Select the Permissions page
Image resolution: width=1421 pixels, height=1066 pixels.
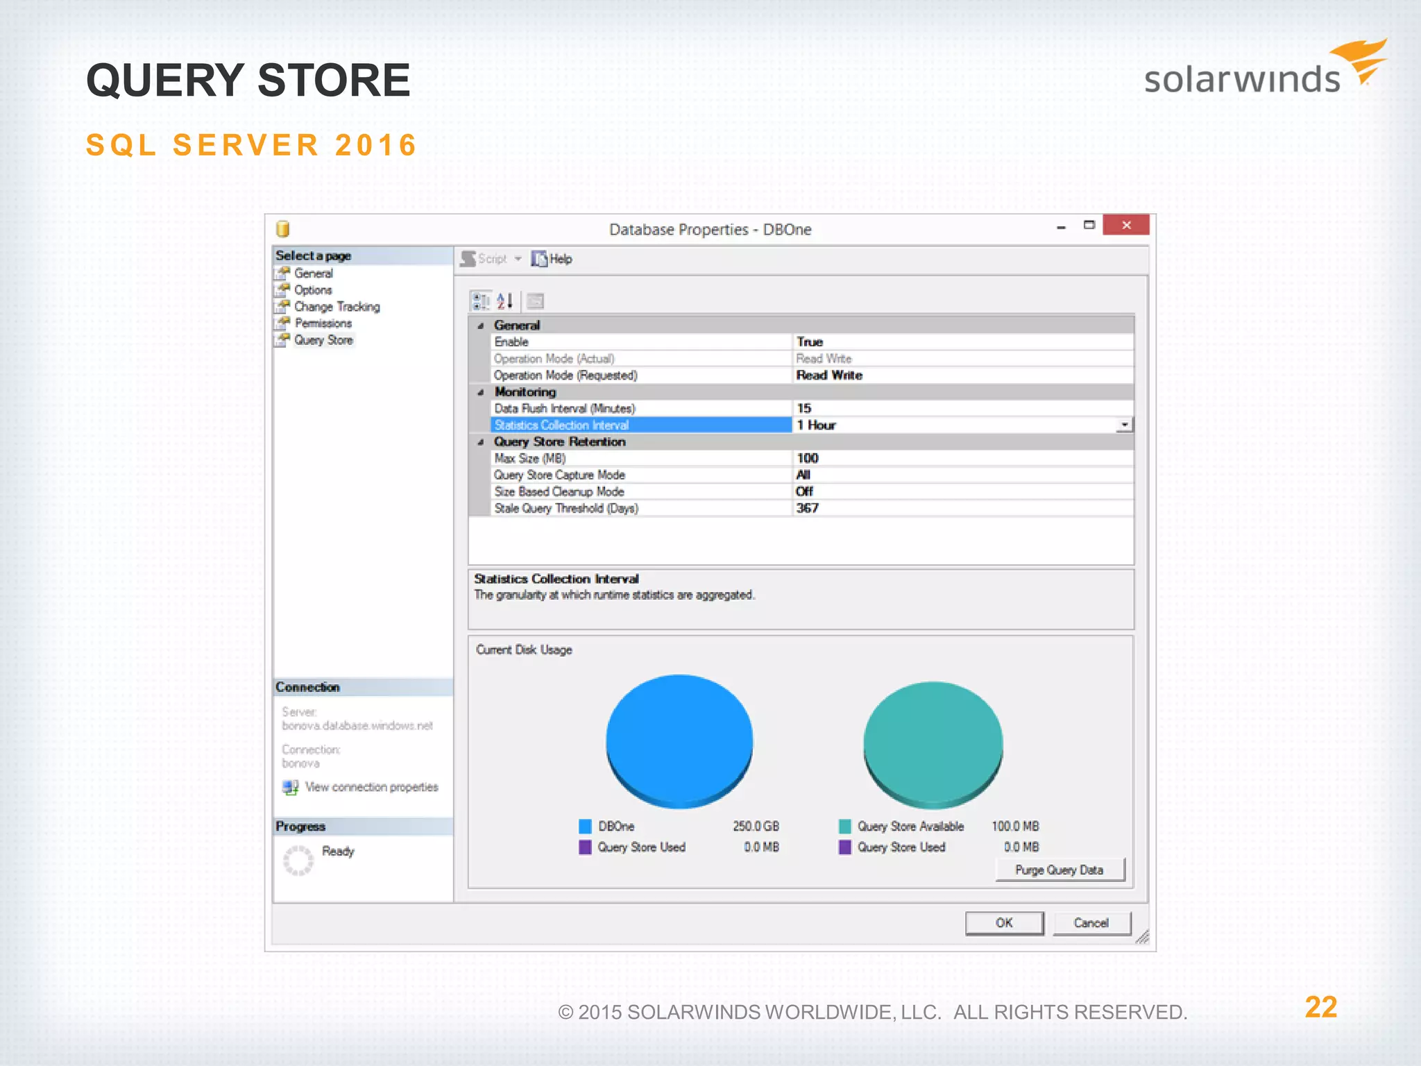[x=323, y=323]
